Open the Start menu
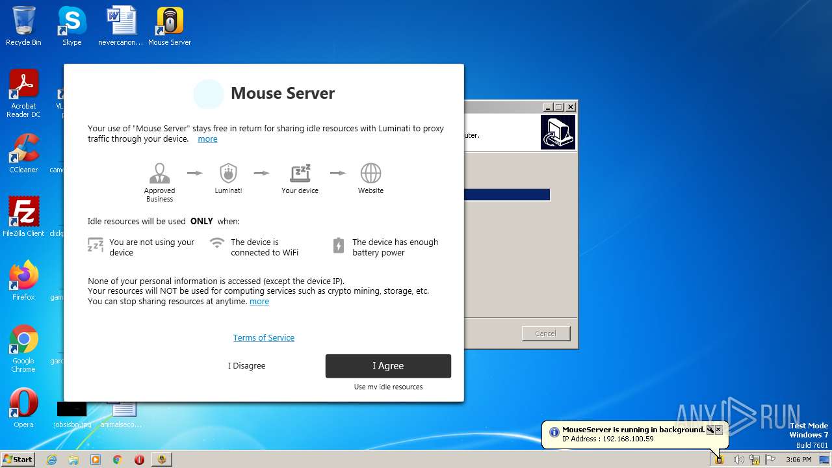Viewport: 832px width, 468px height. coord(18,460)
